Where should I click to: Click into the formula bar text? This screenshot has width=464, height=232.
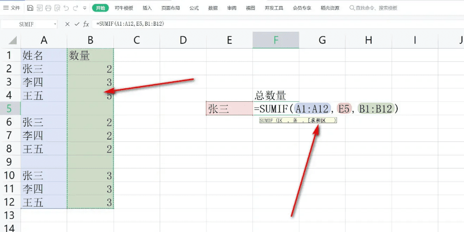[x=130, y=24]
